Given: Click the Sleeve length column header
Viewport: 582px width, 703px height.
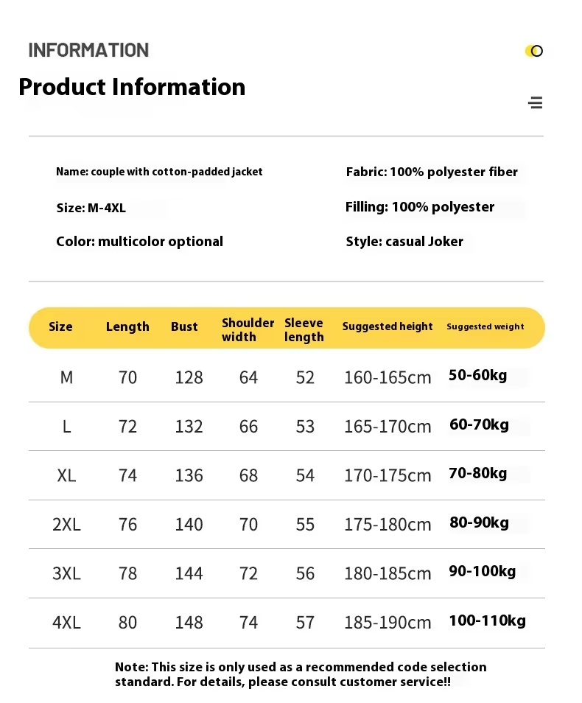Looking at the screenshot, I should pyautogui.click(x=304, y=330).
